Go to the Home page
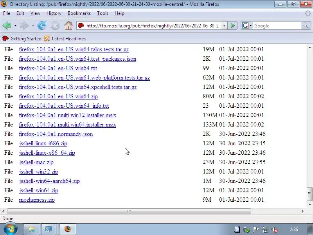313x235 pixels. click(x=68, y=25)
